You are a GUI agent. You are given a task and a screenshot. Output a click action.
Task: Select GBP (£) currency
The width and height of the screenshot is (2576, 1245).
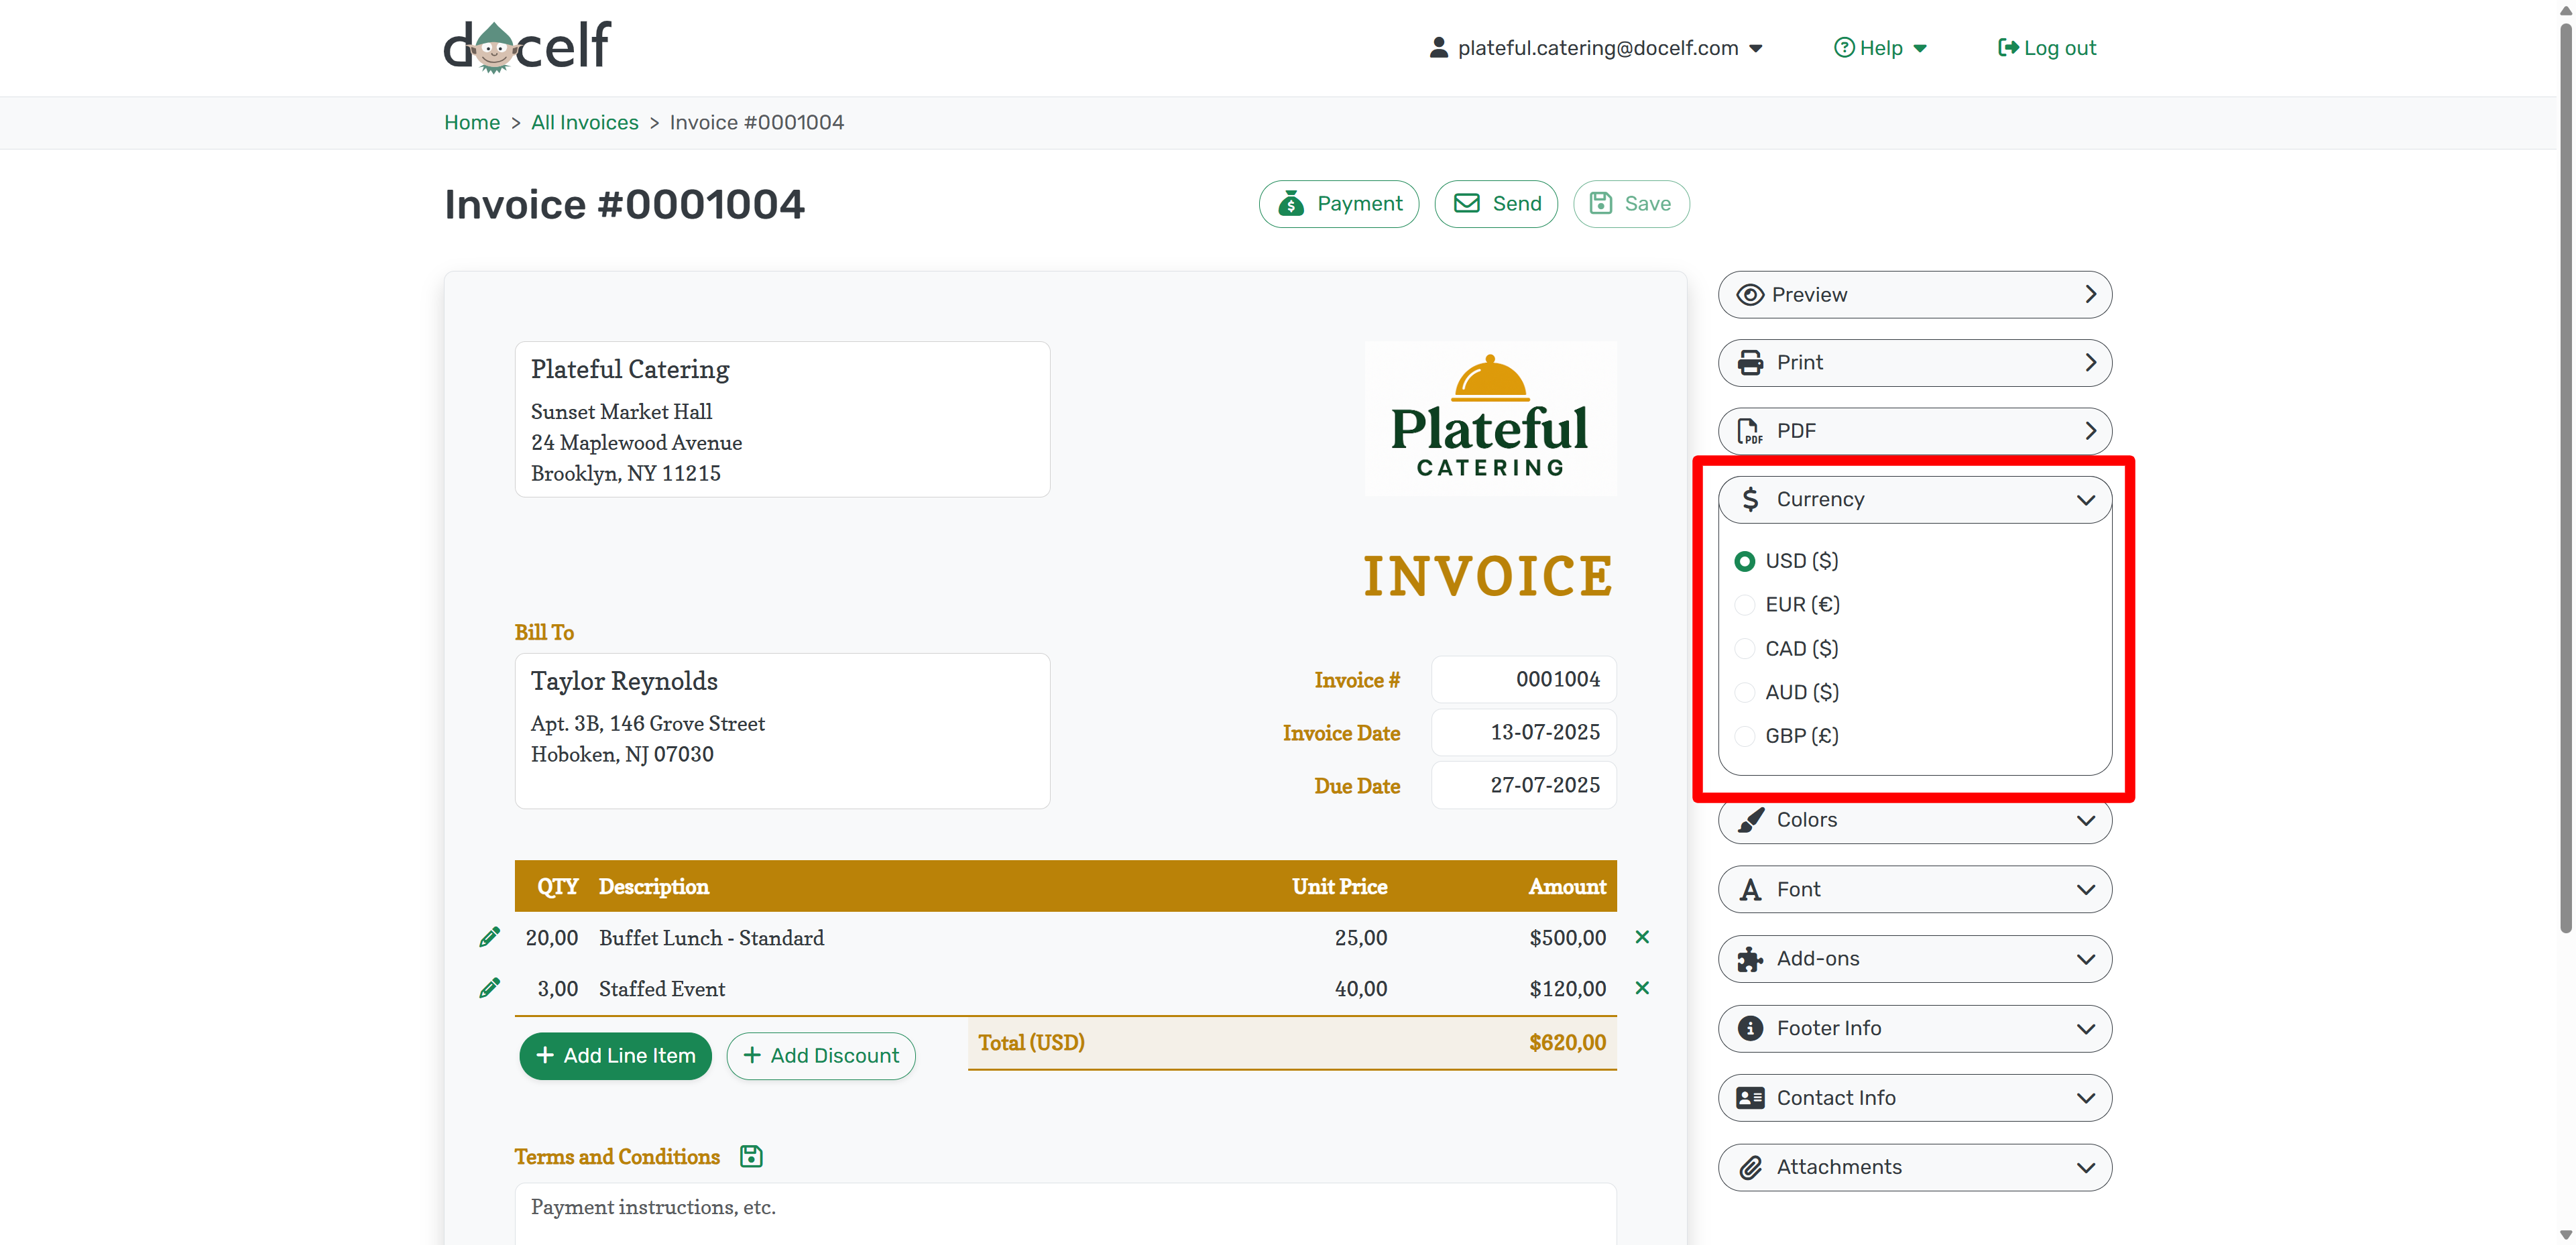(1745, 736)
